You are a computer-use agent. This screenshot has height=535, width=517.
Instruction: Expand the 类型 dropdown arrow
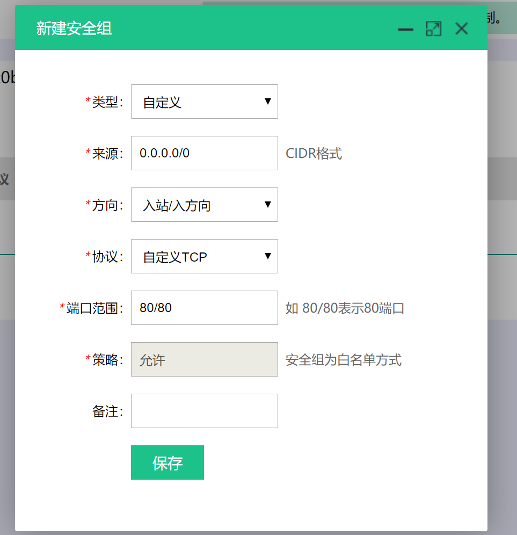point(268,102)
